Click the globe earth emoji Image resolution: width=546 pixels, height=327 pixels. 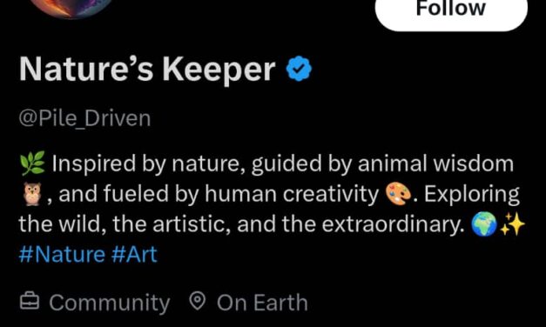tap(483, 224)
